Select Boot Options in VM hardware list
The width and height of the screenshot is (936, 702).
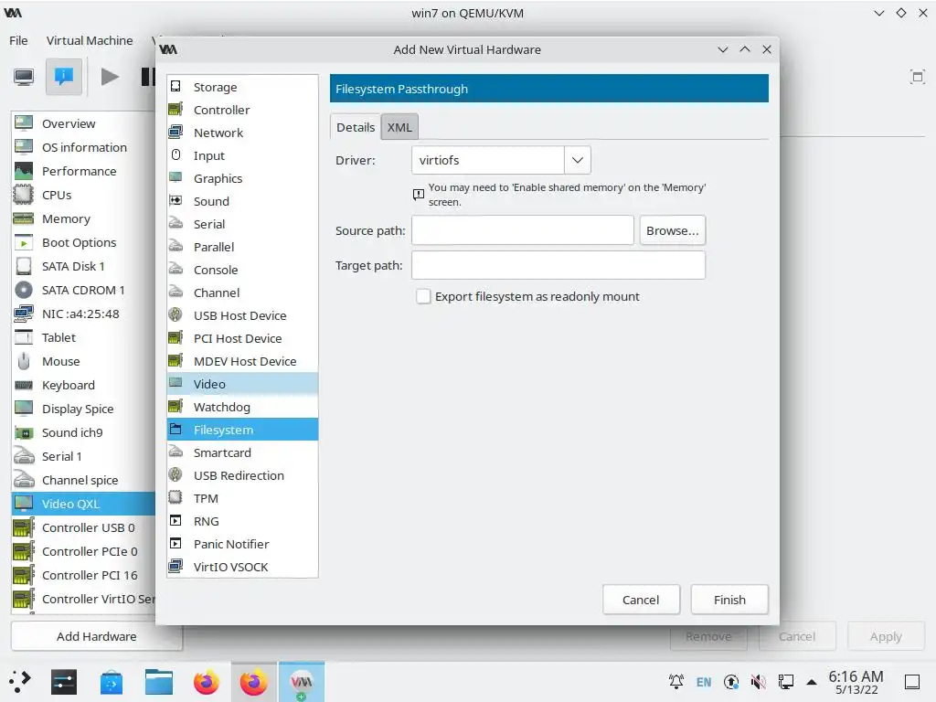(83, 242)
